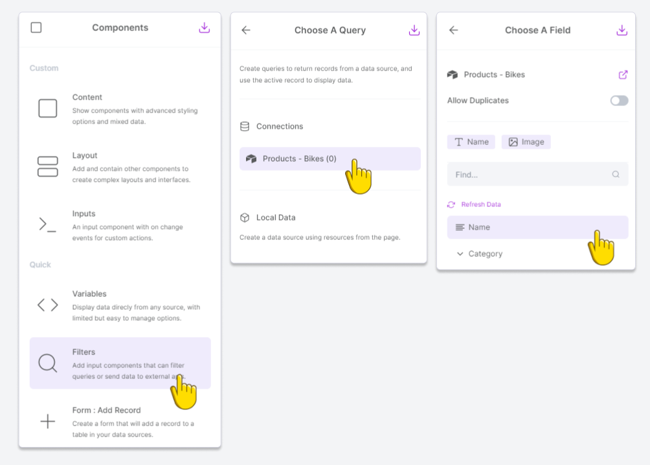Screen dimensions: 650x465
Task: Click the search magnifier in Find field
Action: (x=616, y=175)
